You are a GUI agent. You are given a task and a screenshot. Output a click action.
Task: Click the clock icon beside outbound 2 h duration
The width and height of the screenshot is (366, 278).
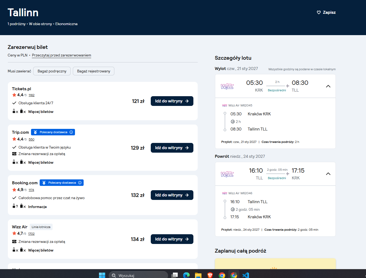(x=232, y=122)
